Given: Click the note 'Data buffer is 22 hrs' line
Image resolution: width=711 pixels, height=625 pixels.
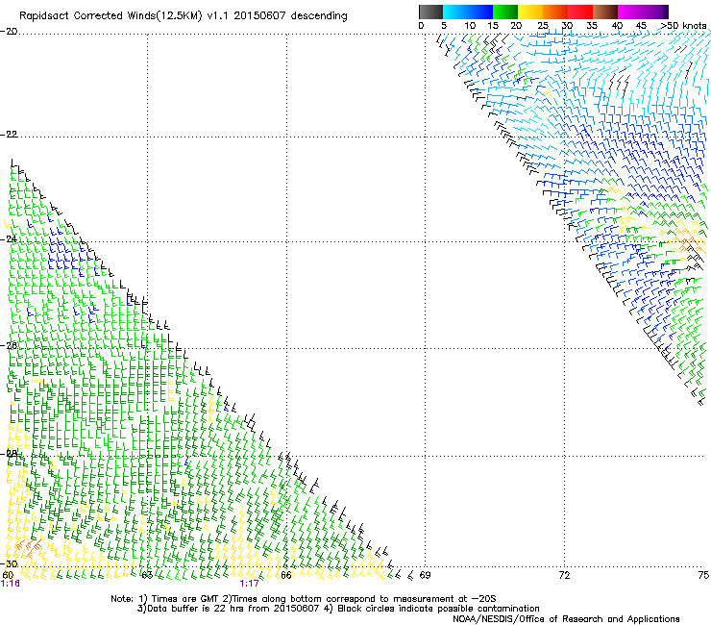Looking at the screenshot, I should point(338,609).
